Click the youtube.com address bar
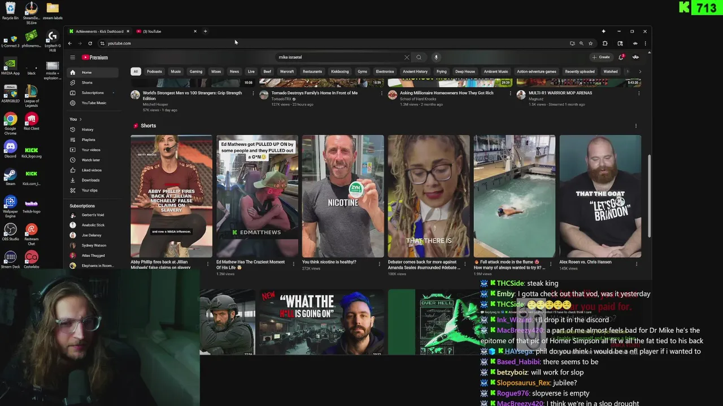The image size is (723, 406). coord(333,43)
